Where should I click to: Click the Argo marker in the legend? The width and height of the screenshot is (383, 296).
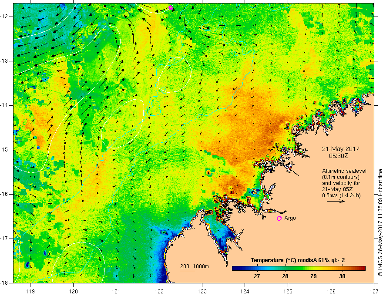point(279,218)
